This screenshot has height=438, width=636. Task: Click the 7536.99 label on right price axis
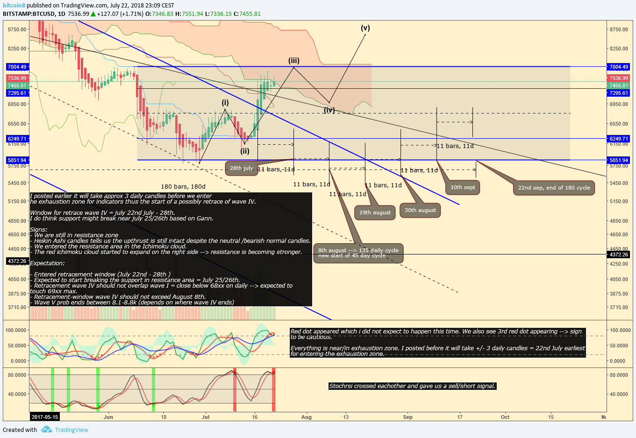click(619, 78)
